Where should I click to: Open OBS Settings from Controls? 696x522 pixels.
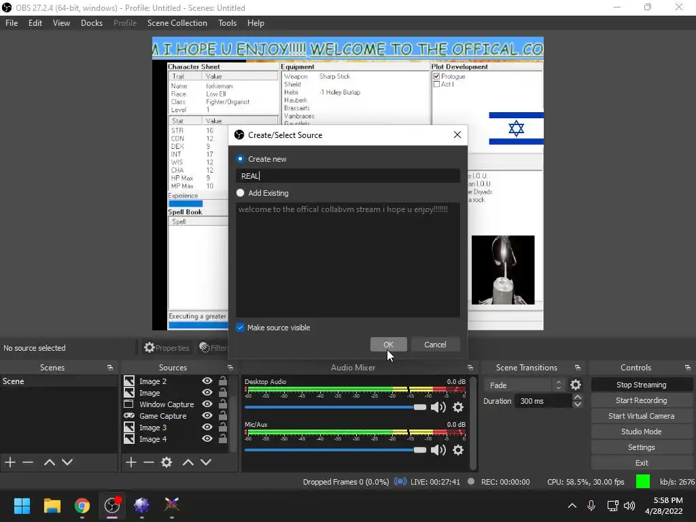tap(642, 447)
